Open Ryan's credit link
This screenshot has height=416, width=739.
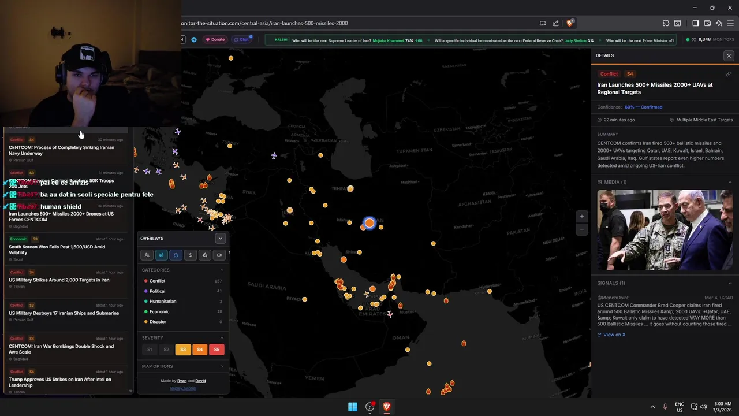coord(182,381)
